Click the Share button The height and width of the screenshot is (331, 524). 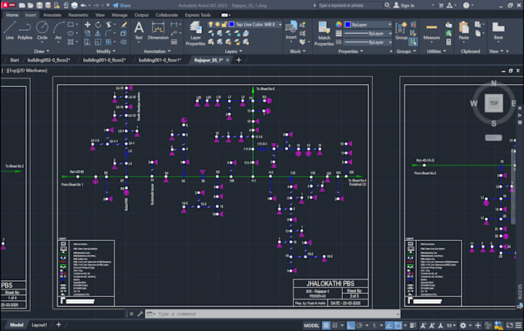pos(122,5)
